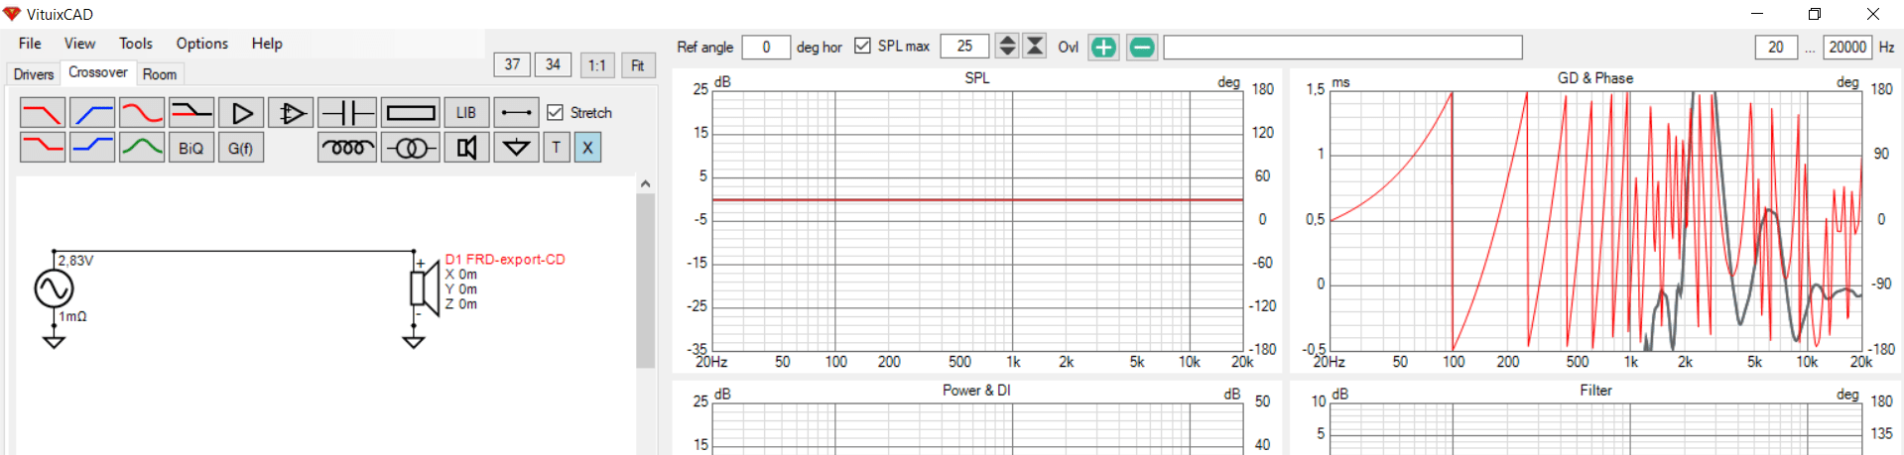
Task: Click the GD & Phase graph title
Action: click(x=1595, y=77)
